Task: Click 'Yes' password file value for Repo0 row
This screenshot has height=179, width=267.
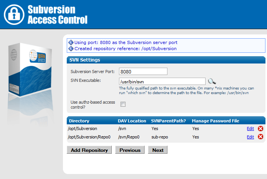Action: 196,137
